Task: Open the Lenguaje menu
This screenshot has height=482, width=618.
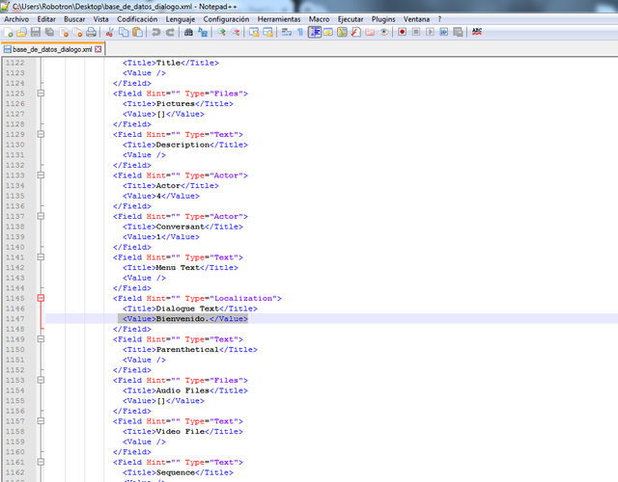Action: [x=181, y=19]
